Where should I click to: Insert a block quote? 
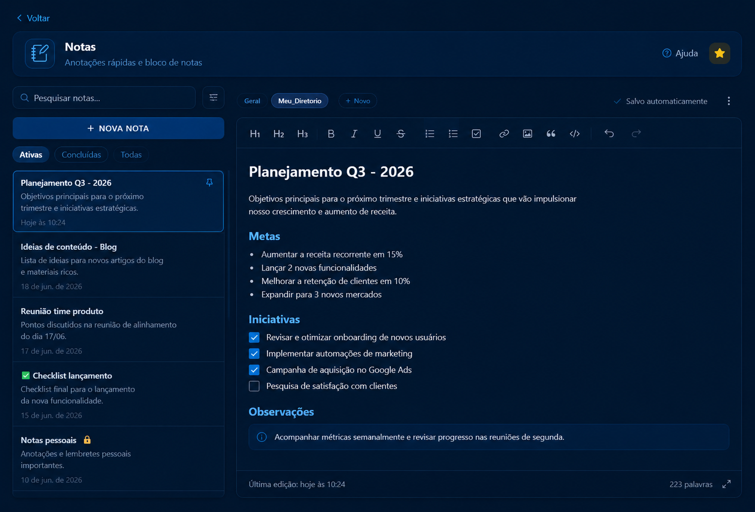[x=551, y=134]
